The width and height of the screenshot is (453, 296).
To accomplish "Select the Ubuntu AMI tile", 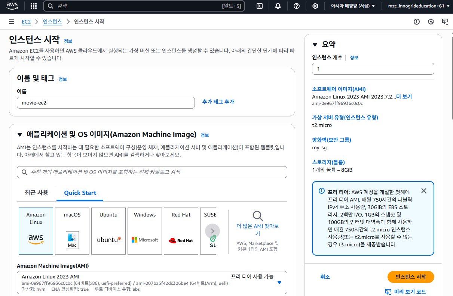I will point(108,231).
